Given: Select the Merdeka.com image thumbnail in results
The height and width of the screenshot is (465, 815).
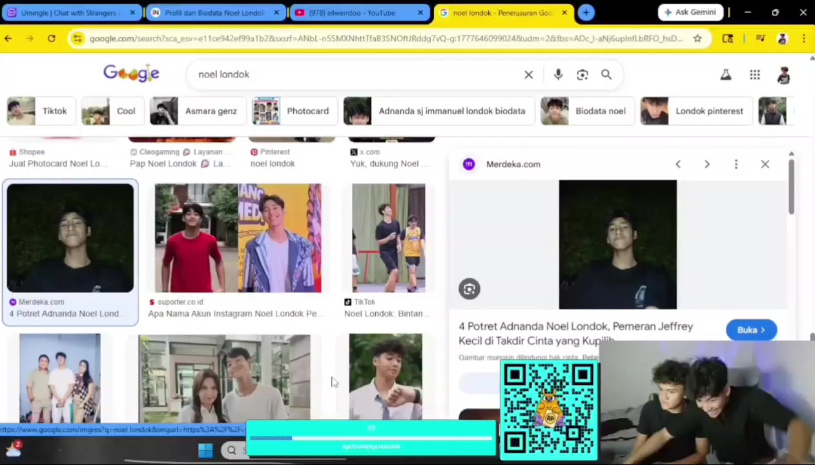Looking at the screenshot, I should pos(70,238).
